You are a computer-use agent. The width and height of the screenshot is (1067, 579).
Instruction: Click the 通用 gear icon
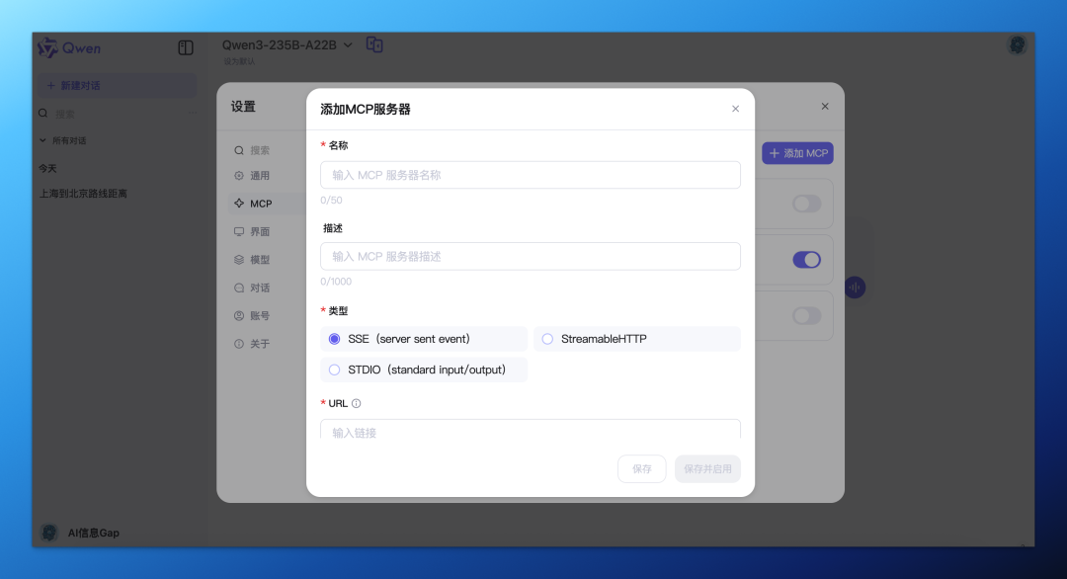[239, 176]
